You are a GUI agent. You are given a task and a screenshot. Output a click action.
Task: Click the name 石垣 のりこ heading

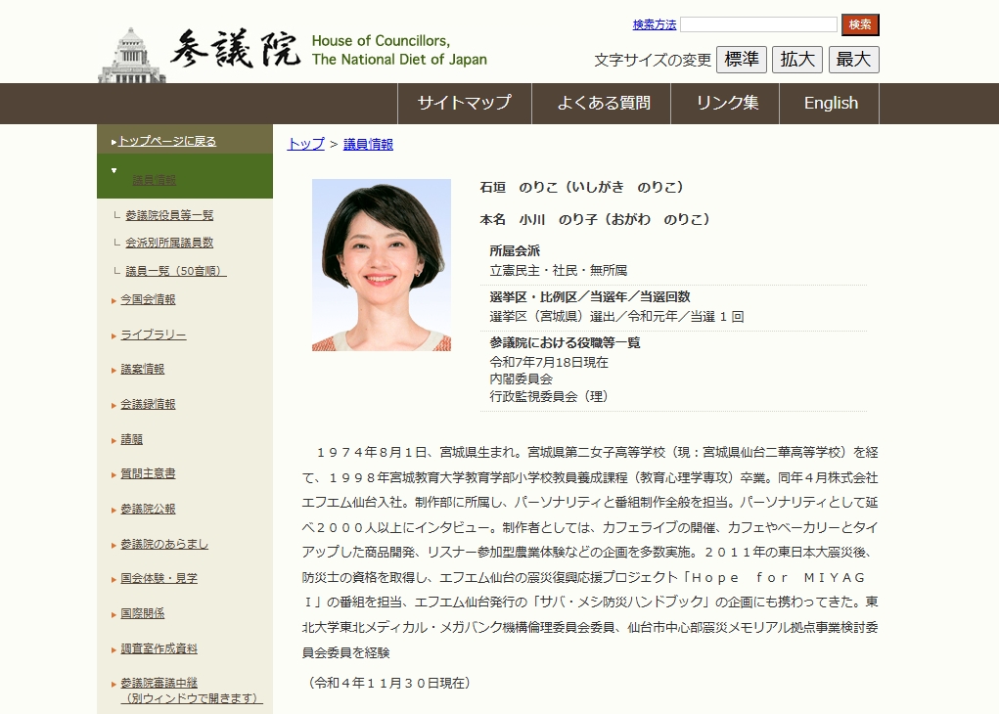pos(581,187)
